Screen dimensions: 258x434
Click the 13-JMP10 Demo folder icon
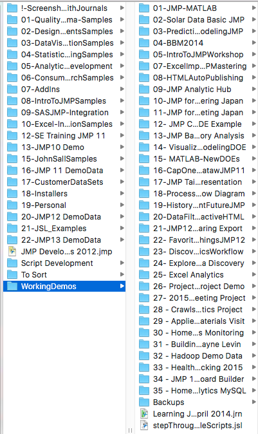click(12, 147)
